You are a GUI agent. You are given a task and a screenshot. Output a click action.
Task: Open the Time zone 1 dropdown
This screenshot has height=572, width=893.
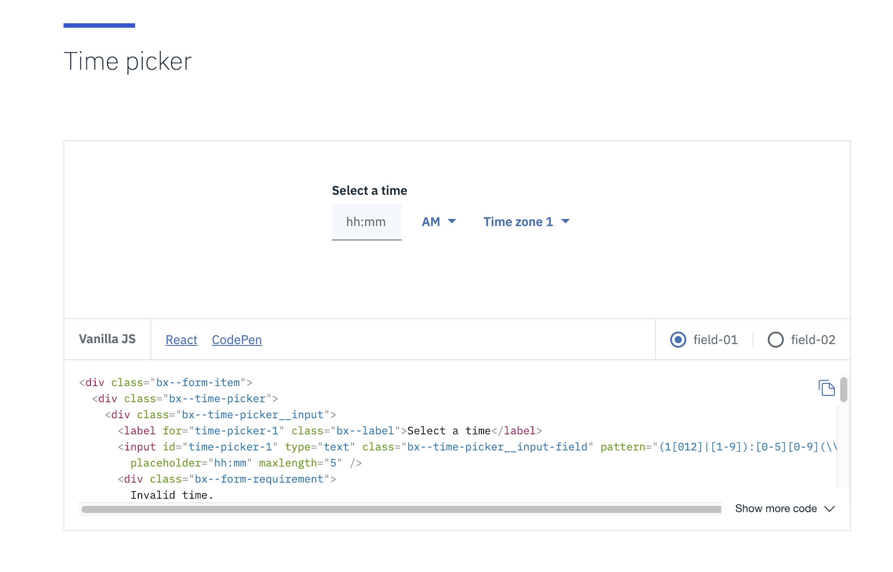[x=526, y=221]
